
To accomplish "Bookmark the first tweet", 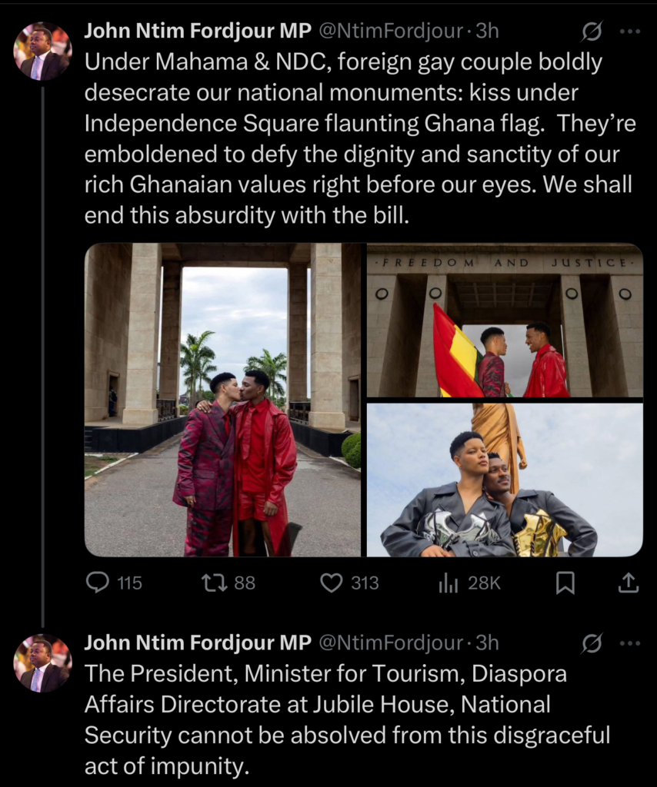I will pyautogui.click(x=565, y=583).
